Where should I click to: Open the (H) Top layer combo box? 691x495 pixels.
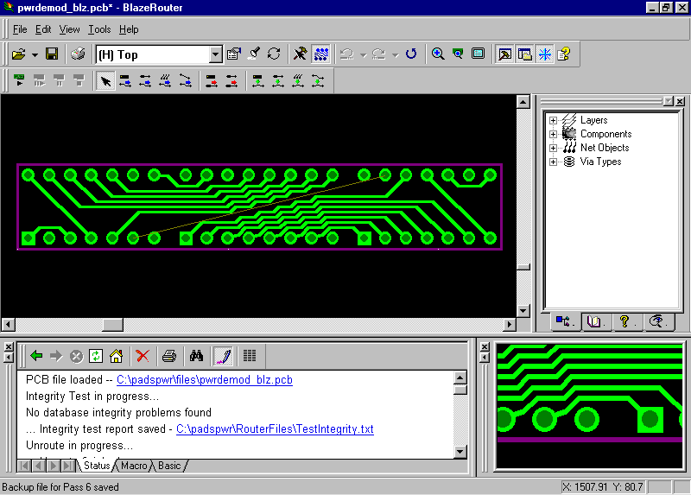click(159, 54)
